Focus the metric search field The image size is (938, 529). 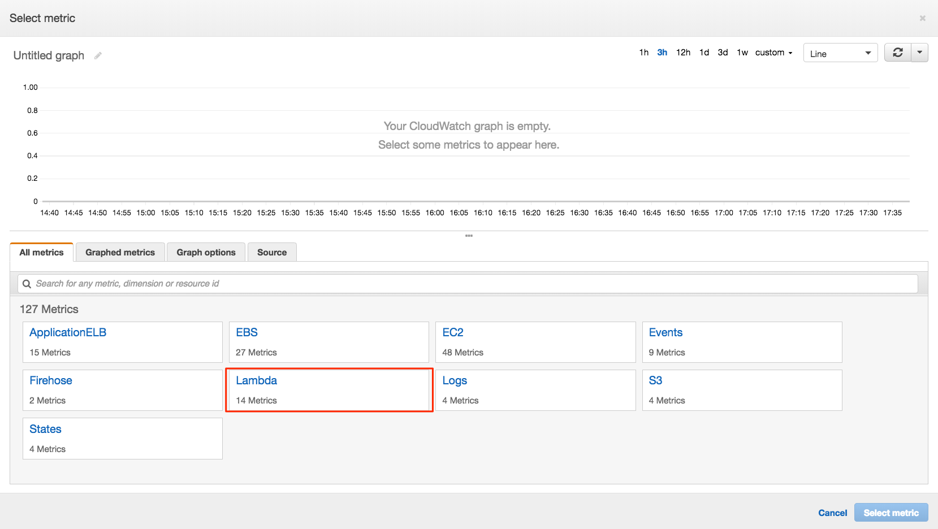[468, 284]
